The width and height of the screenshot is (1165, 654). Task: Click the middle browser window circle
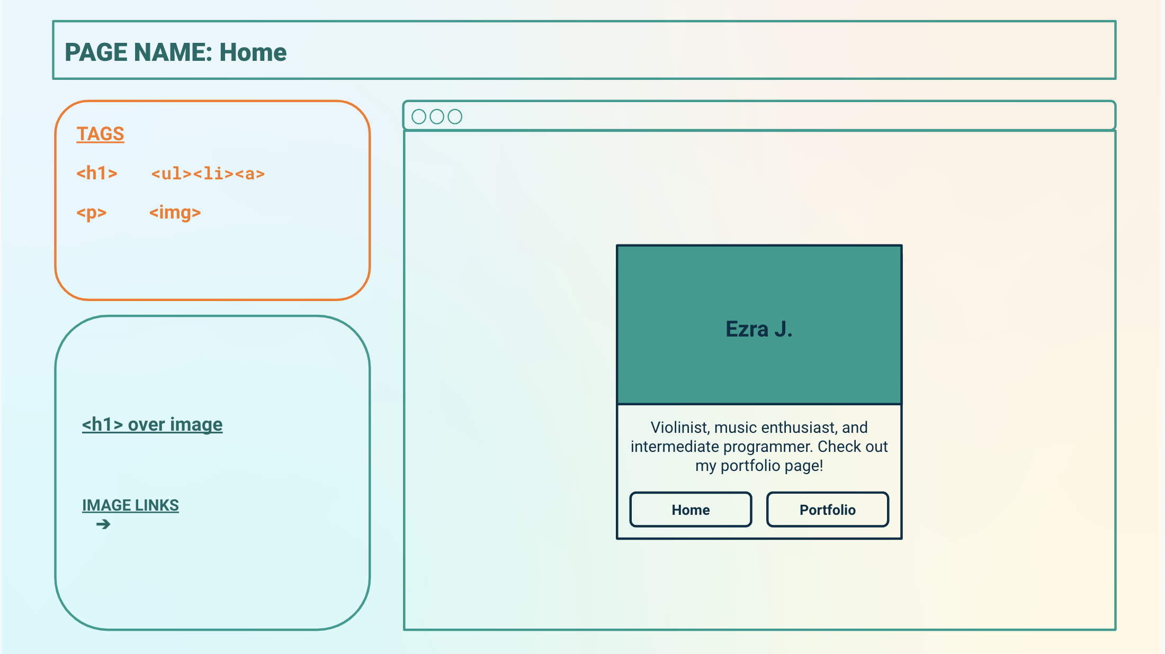pos(437,116)
